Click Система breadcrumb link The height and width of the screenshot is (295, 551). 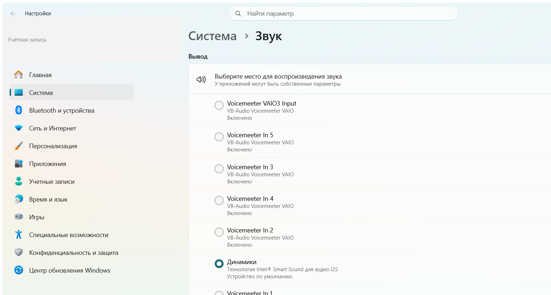(212, 36)
